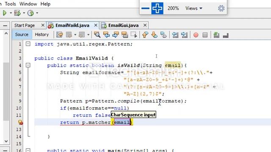
Task: Toggle Highlight Search icon
Action: (x=124, y=35)
